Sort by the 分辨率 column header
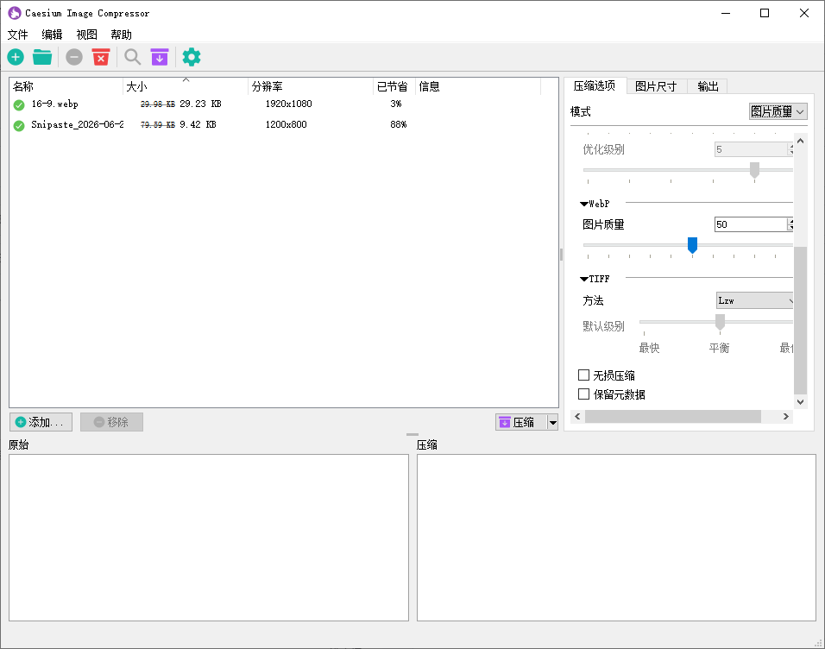Screen dimensions: 825x649 (x=311, y=86)
